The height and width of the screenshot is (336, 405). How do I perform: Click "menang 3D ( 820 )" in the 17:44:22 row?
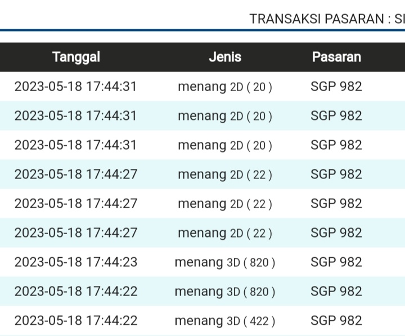click(x=225, y=292)
